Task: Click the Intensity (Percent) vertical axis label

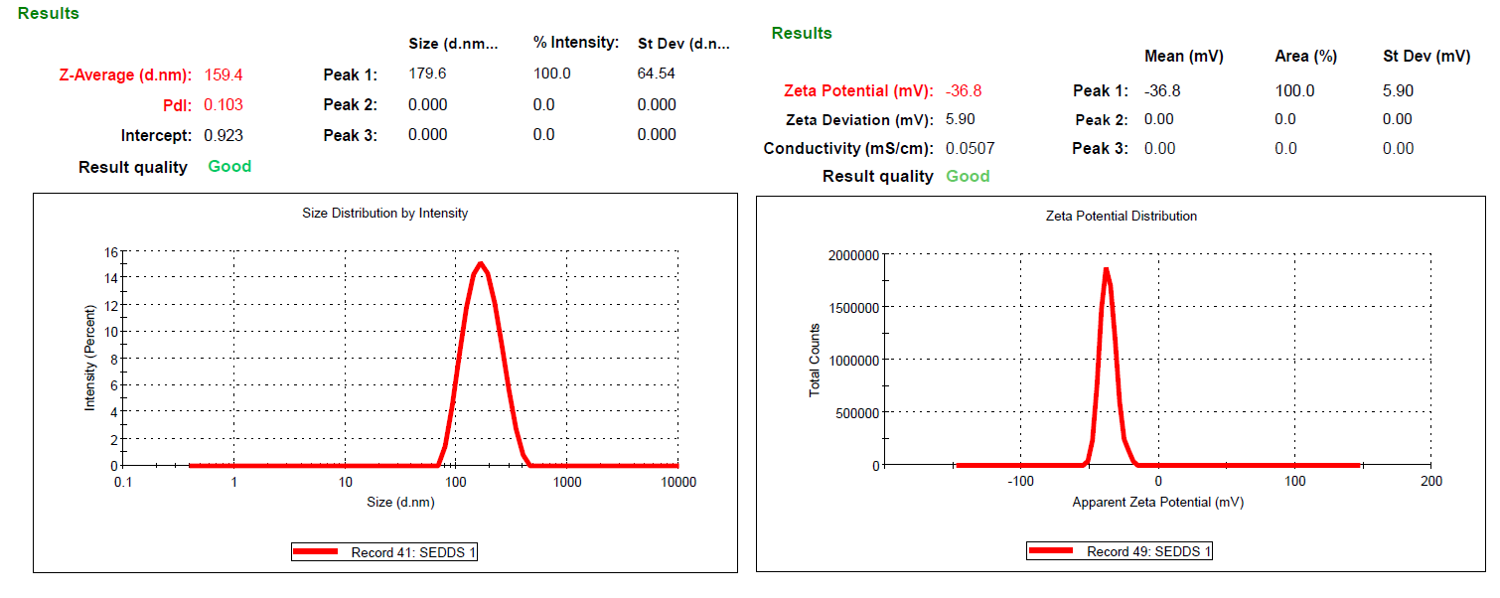Action: pyautogui.click(x=90, y=359)
